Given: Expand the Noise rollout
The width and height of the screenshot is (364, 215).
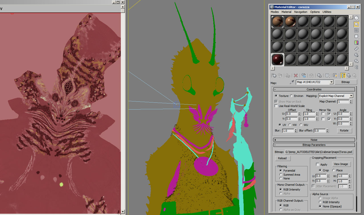Looking at the screenshot, I should point(314,140).
